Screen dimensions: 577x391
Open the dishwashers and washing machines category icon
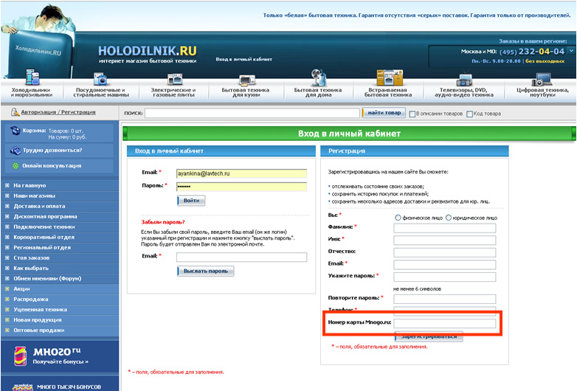(100, 79)
